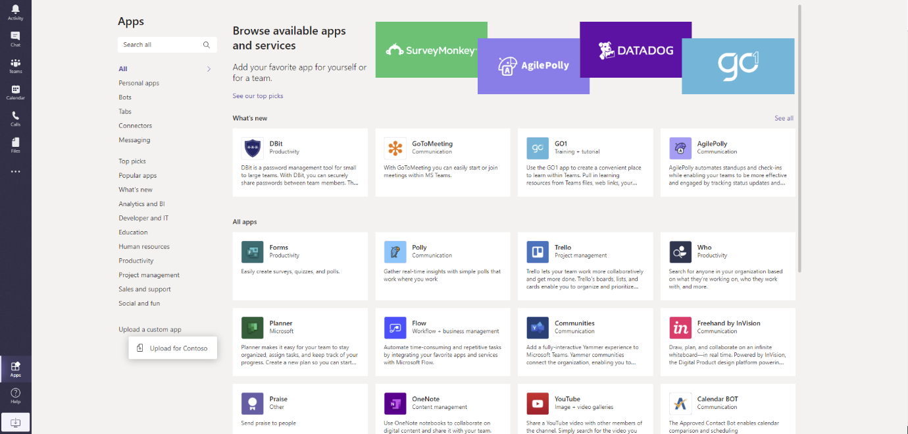Open the Communities app icon
Image resolution: width=908 pixels, height=434 pixels.
tap(538, 328)
